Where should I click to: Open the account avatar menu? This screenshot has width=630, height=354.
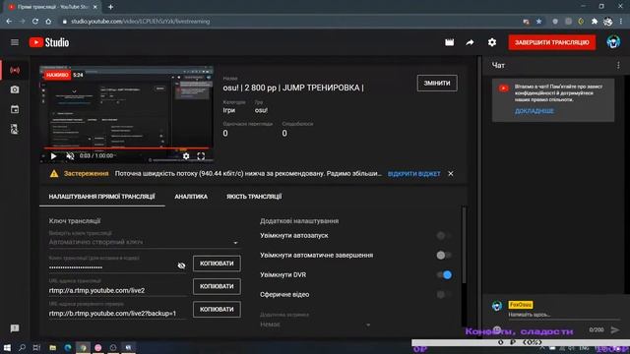(x=613, y=42)
